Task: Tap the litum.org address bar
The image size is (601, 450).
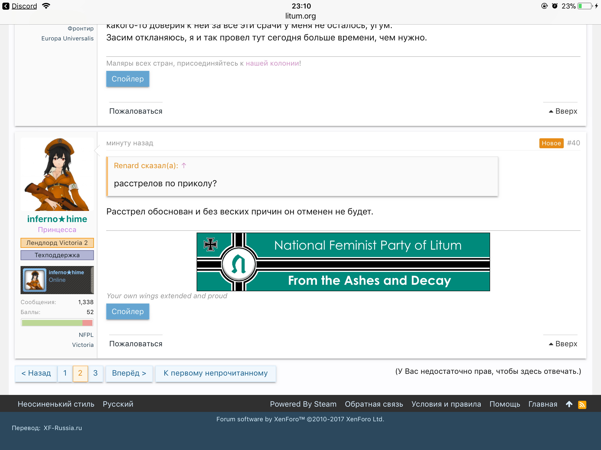Action: click(x=300, y=16)
